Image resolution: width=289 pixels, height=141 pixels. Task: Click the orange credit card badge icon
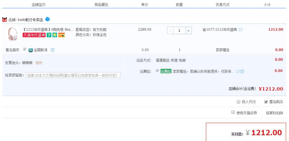61,35
